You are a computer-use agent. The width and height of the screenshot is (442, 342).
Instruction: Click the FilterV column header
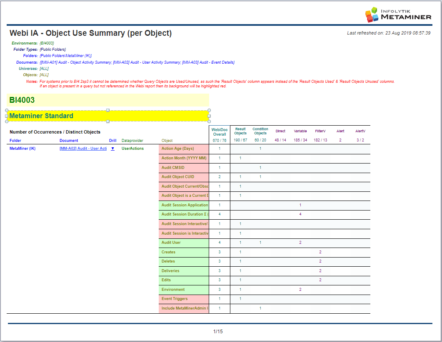(320, 131)
